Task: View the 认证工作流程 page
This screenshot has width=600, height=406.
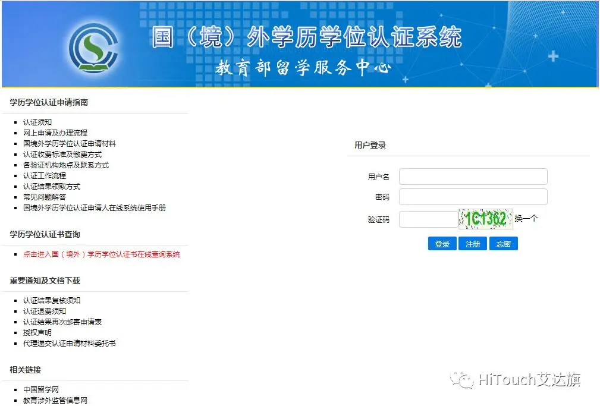Action: click(x=45, y=175)
